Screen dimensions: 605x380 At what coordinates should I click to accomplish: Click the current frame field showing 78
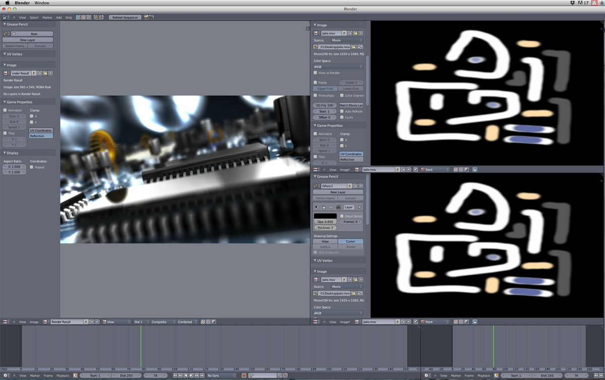[x=155, y=375]
